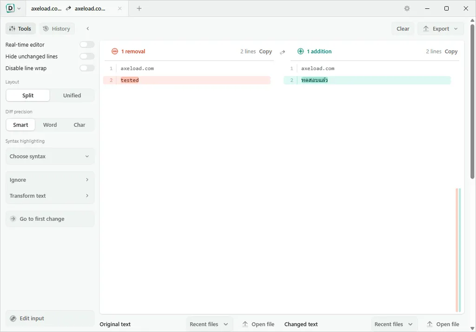Click the red removal minus icon
Viewport: 476px width, 332px height.
pos(115,51)
